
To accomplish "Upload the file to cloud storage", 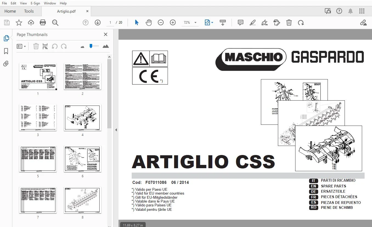I will pos(31,23).
